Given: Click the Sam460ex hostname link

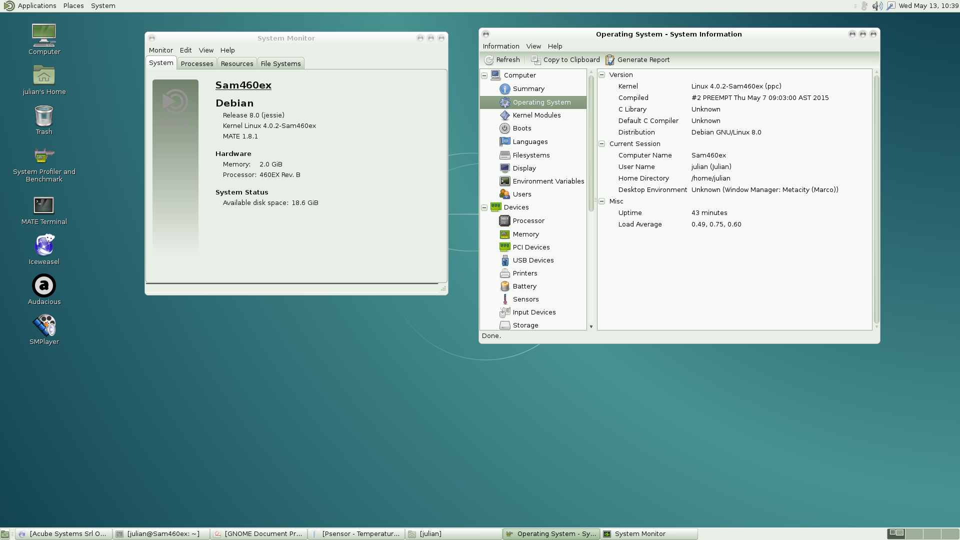Looking at the screenshot, I should coord(243,85).
